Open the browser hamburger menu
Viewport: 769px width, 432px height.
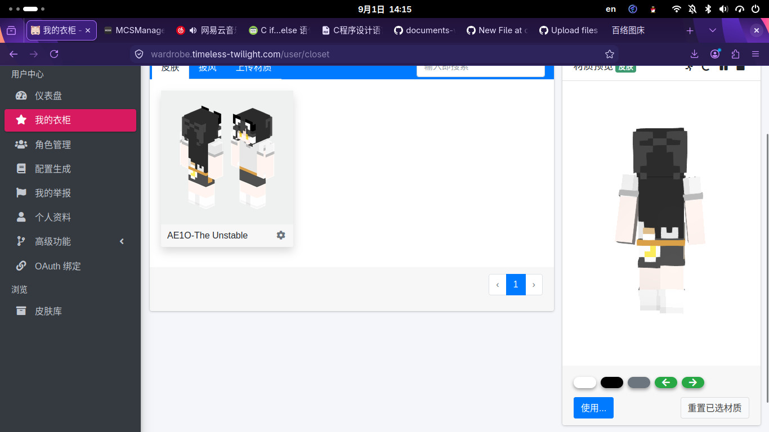pos(755,54)
